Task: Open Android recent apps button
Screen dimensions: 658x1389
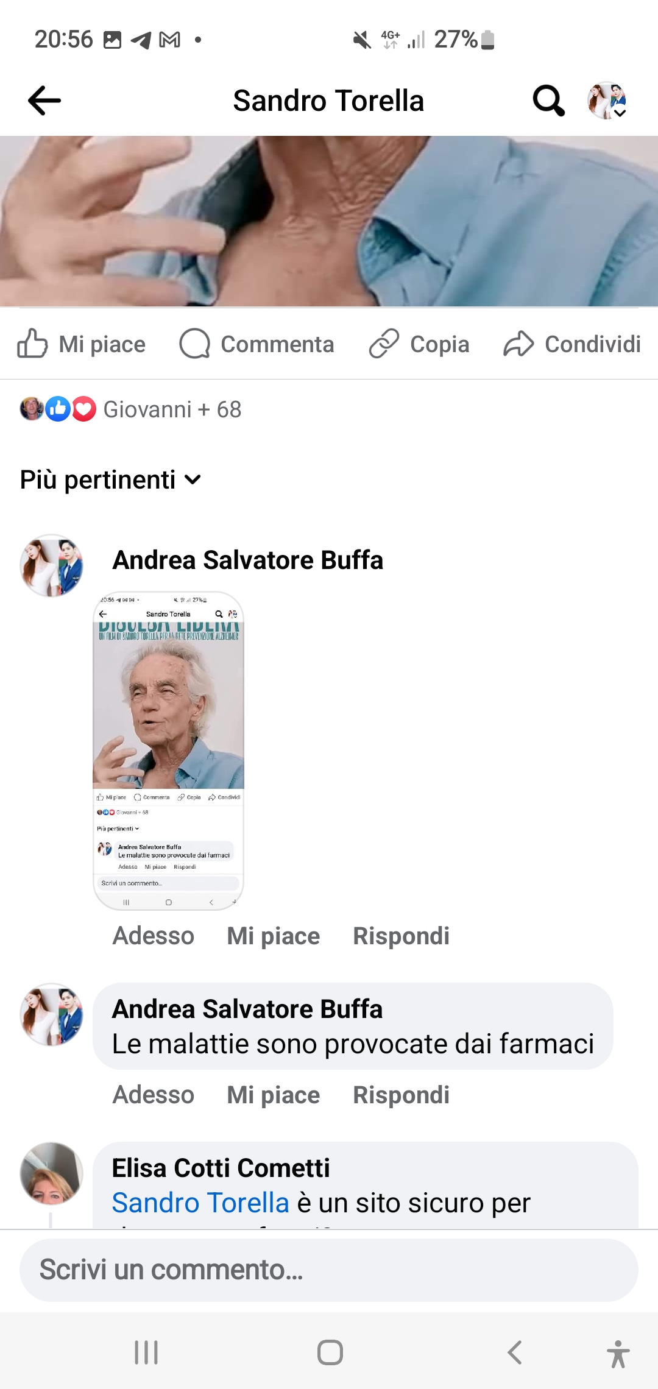Action: [146, 1352]
